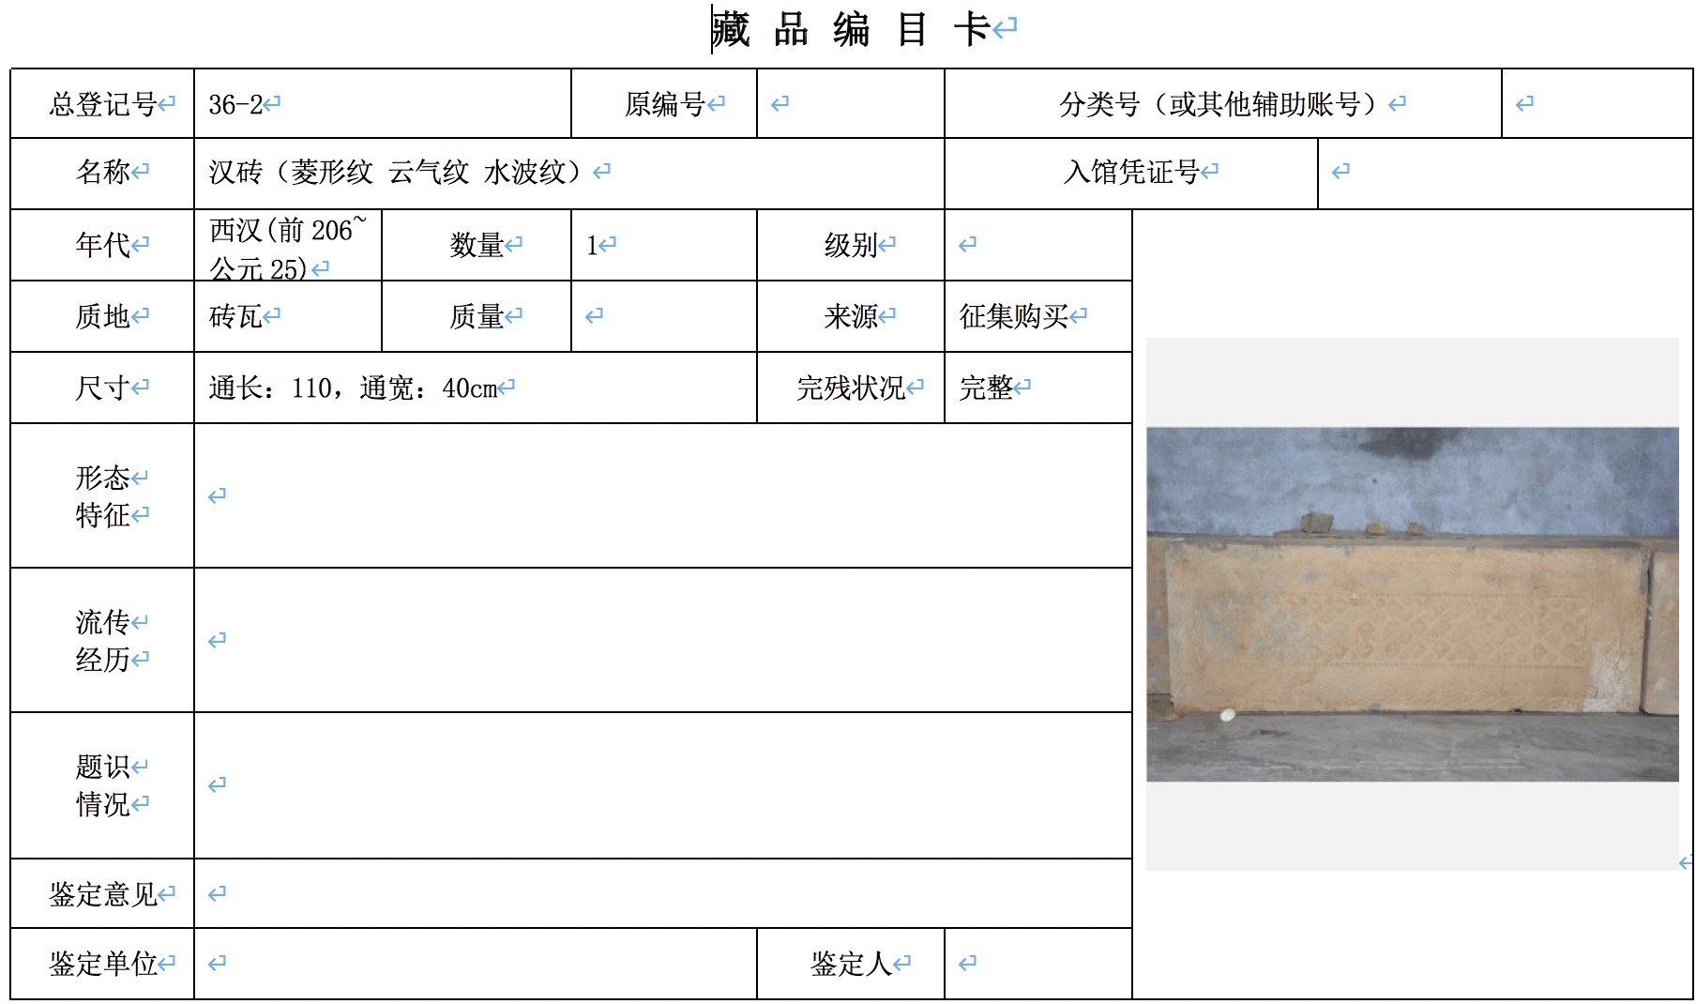Click the registration number 36-2 cell
This screenshot has height=1004, width=1696.
pyautogui.click(x=383, y=103)
